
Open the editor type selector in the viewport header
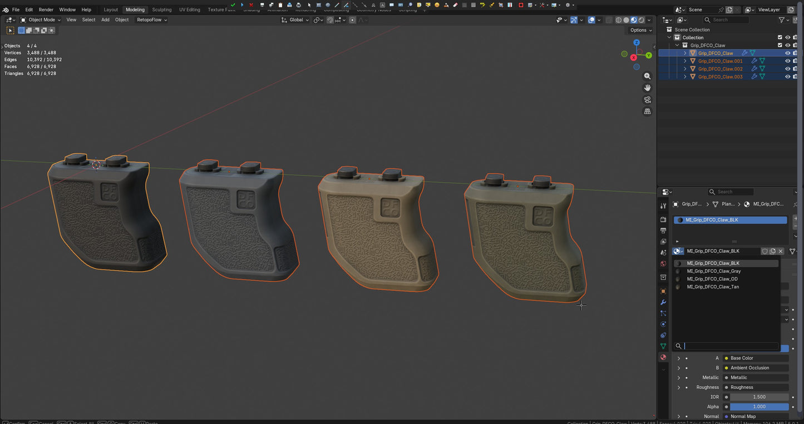[x=10, y=20]
